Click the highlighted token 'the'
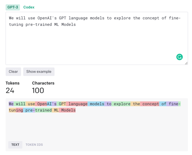192x155 pixels. pos(135,104)
